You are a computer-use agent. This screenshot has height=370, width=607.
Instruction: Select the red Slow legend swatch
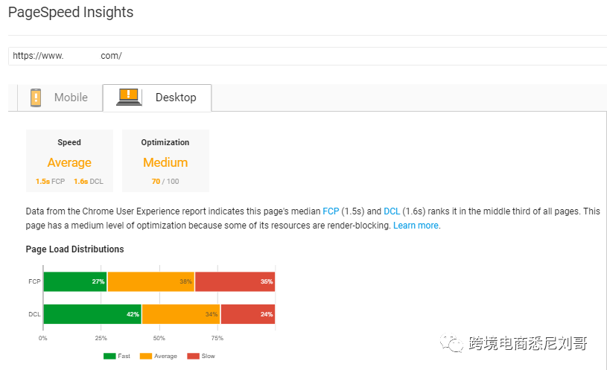[x=193, y=356]
